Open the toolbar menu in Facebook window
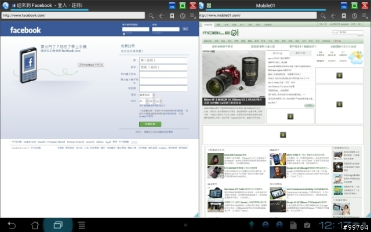371x232 pixels. pyautogui.click(x=193, y=16)
